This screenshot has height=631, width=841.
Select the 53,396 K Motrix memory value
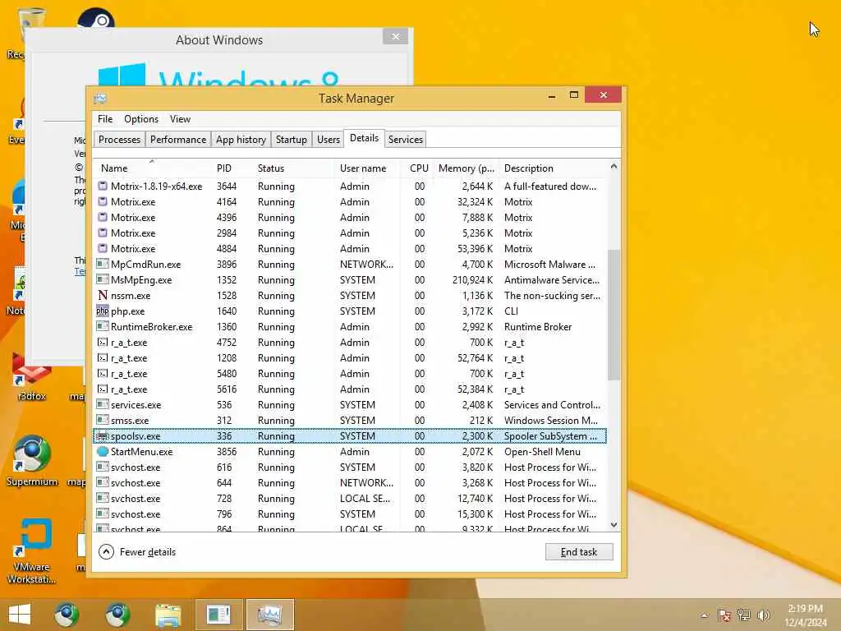pyautogui.click(x=475, y=248)
